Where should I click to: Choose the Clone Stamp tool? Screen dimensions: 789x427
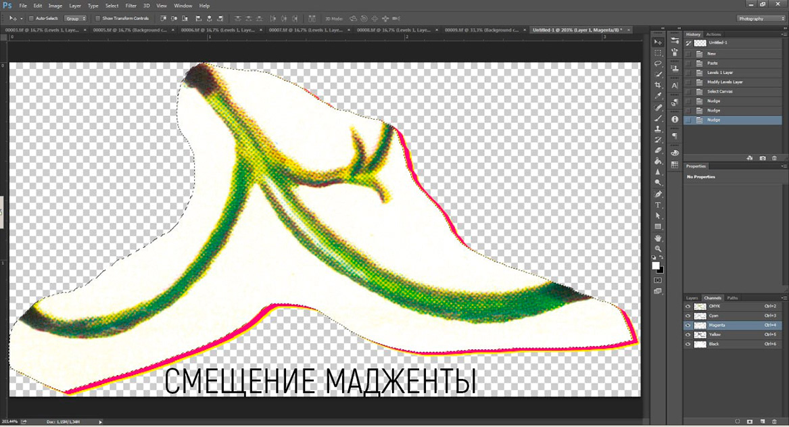(658, 128)
